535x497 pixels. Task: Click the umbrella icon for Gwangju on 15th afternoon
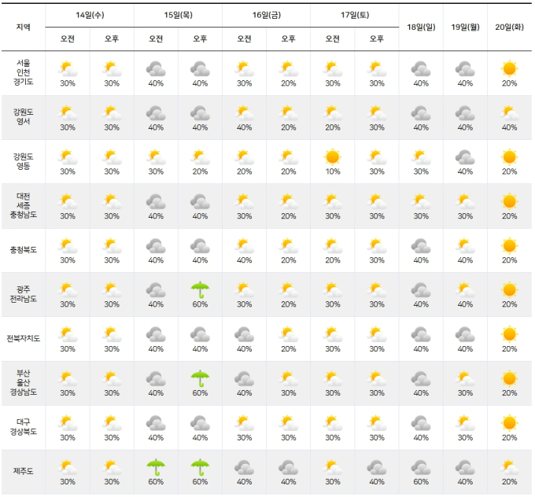[200, 290]
